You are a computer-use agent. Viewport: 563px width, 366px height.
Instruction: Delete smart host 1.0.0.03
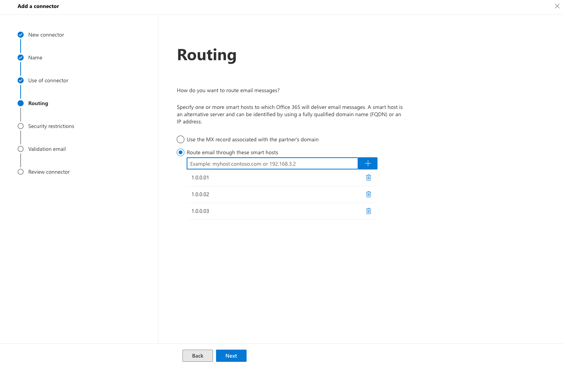[x=368, y=211]
